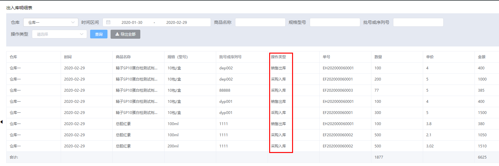Select the 200ml 总胆红素 specification cell
The image size is (499, 166).
coord(173,146)
